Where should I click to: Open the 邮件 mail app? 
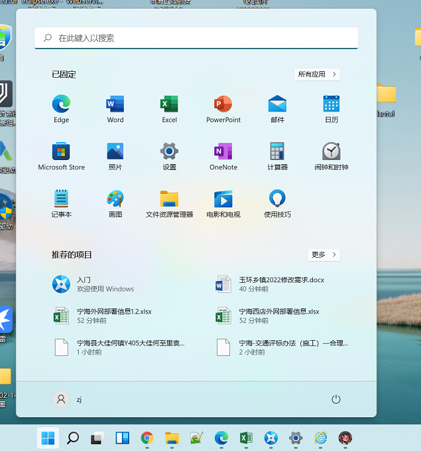[277, 109]
